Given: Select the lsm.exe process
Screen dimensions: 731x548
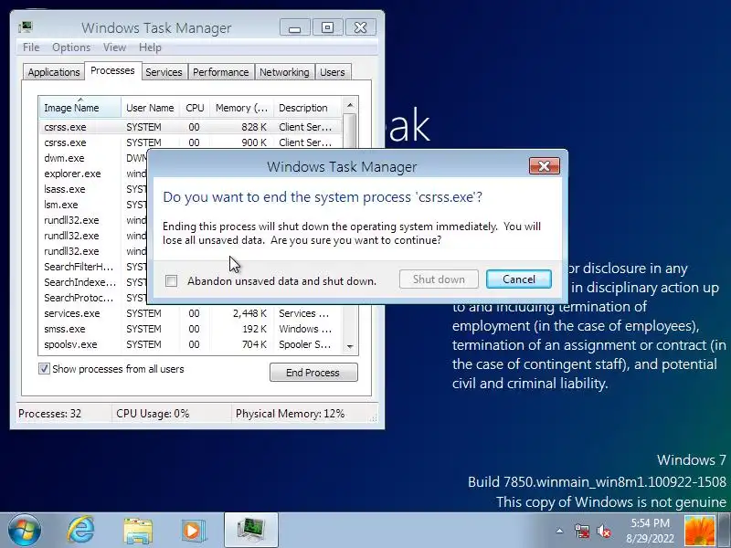Looking at the screenshot, I should tap(93, 205).
